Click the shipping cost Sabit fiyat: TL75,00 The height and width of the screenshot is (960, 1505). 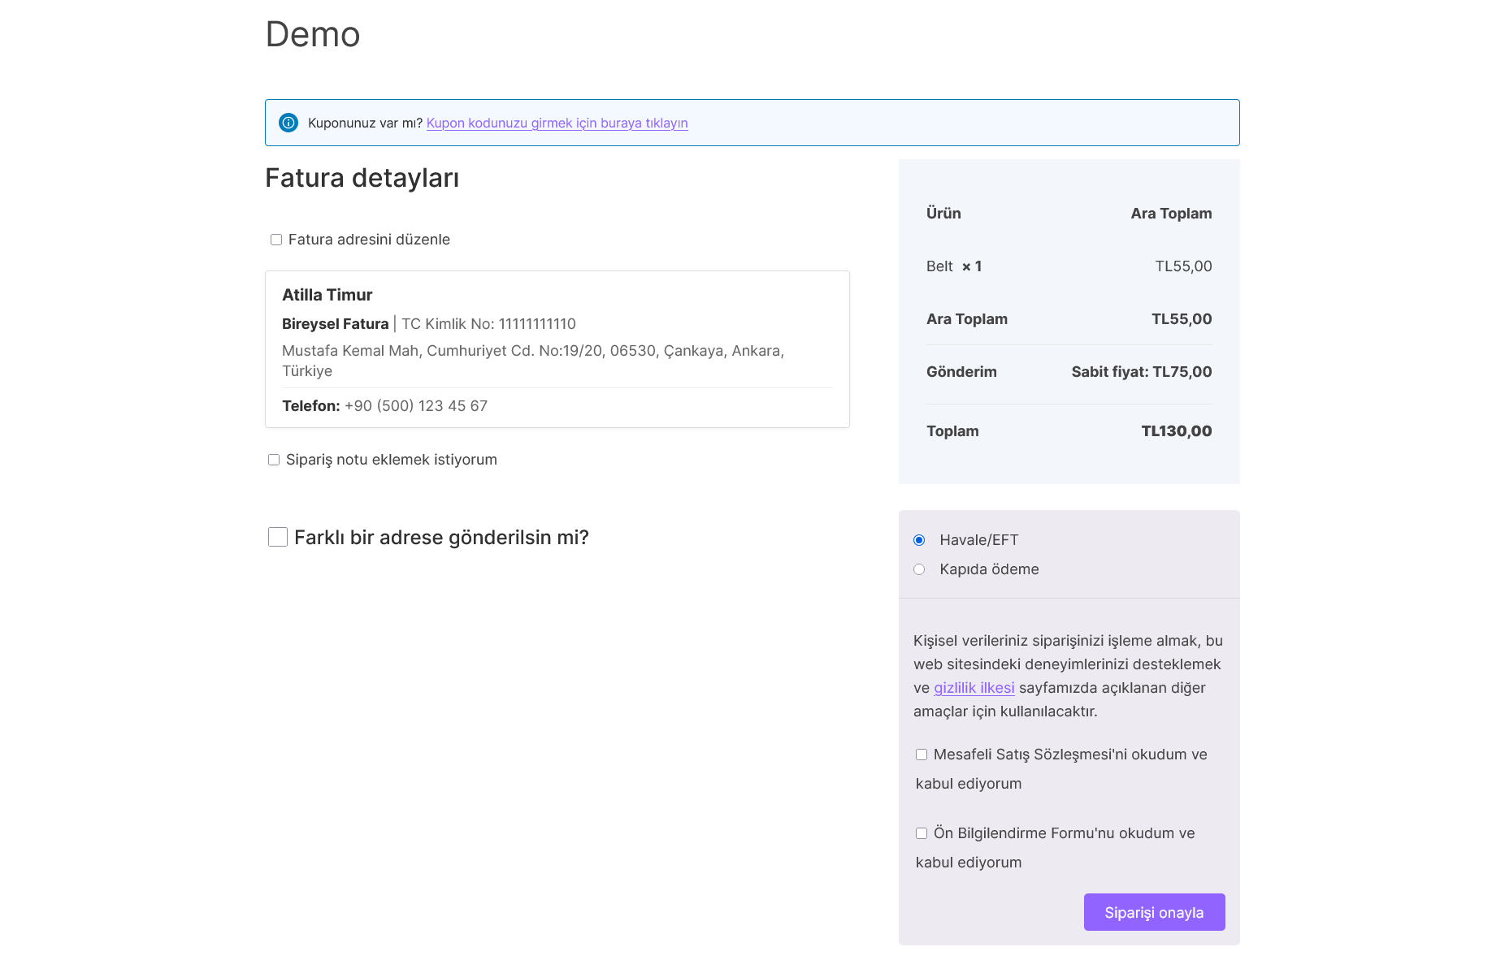1141,372
